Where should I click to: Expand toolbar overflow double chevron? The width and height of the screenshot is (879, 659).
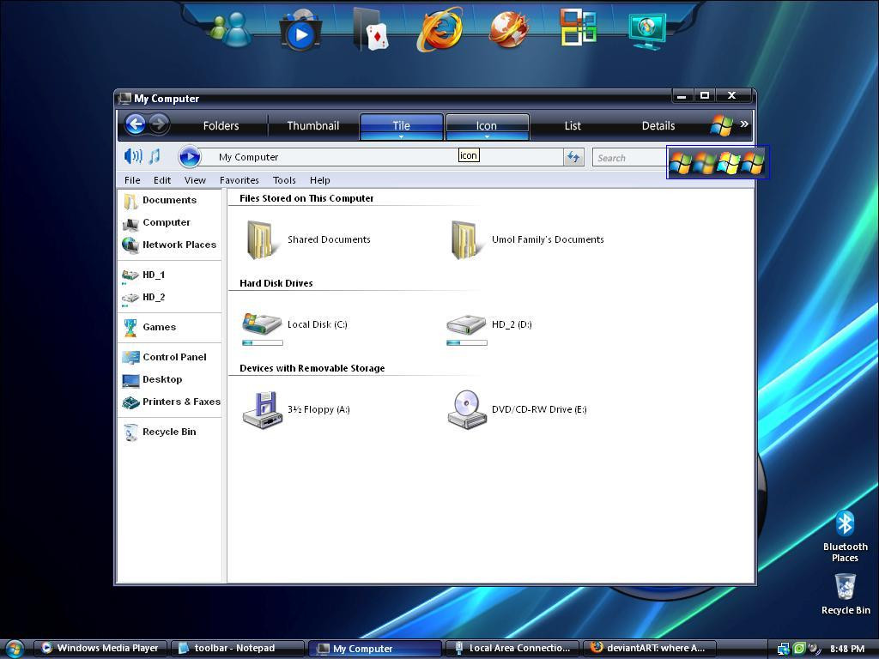click(x=744, y=124)
